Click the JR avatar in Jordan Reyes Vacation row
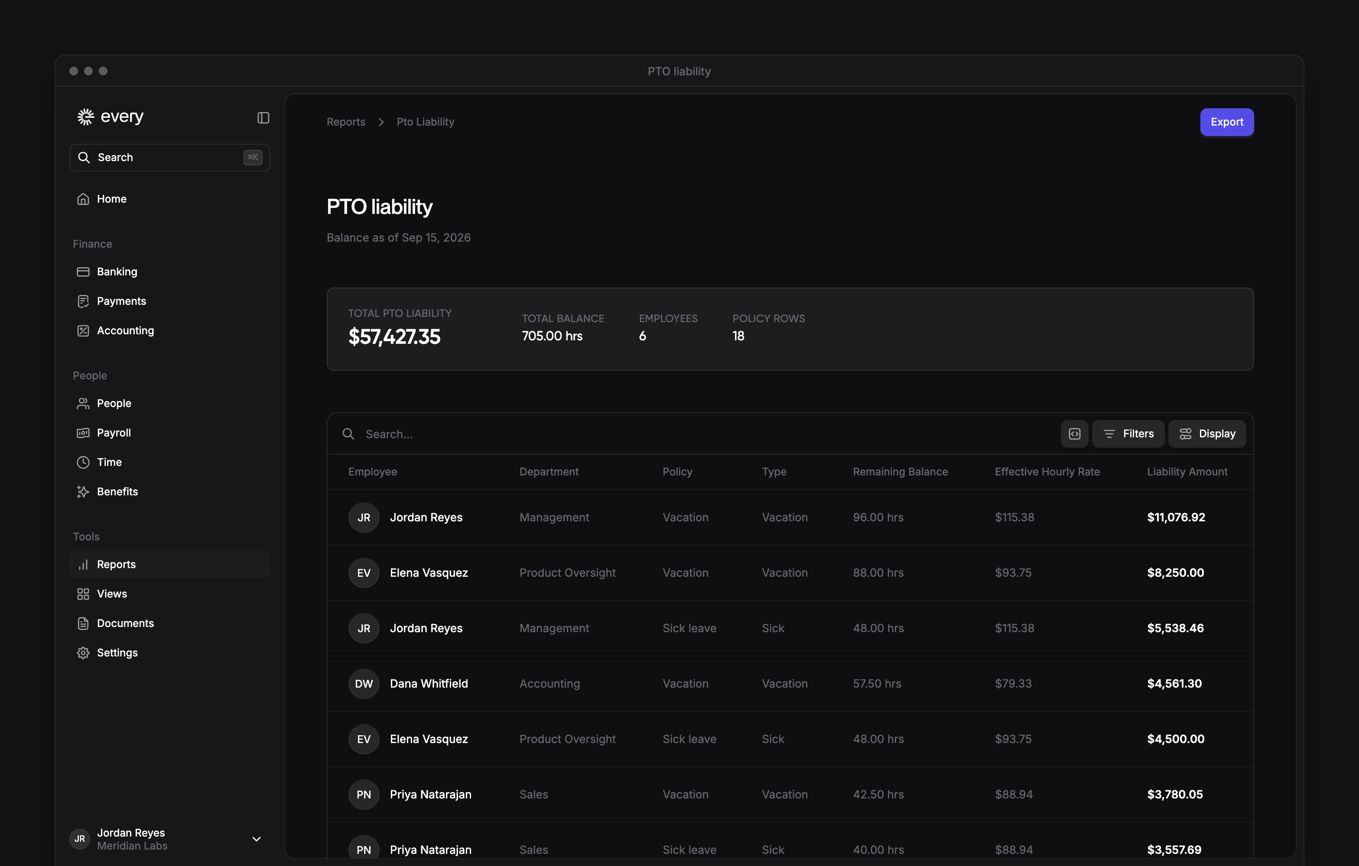1359x866 pixels. point(364,517)
